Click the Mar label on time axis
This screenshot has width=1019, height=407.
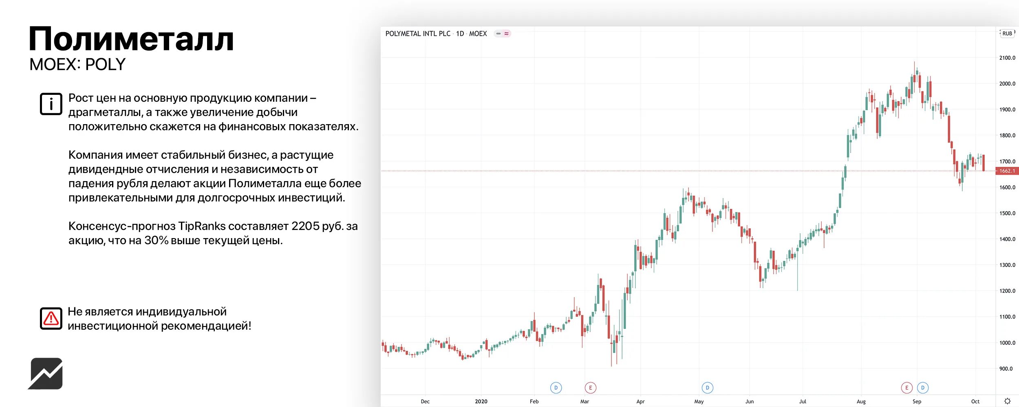coord(584,401)
